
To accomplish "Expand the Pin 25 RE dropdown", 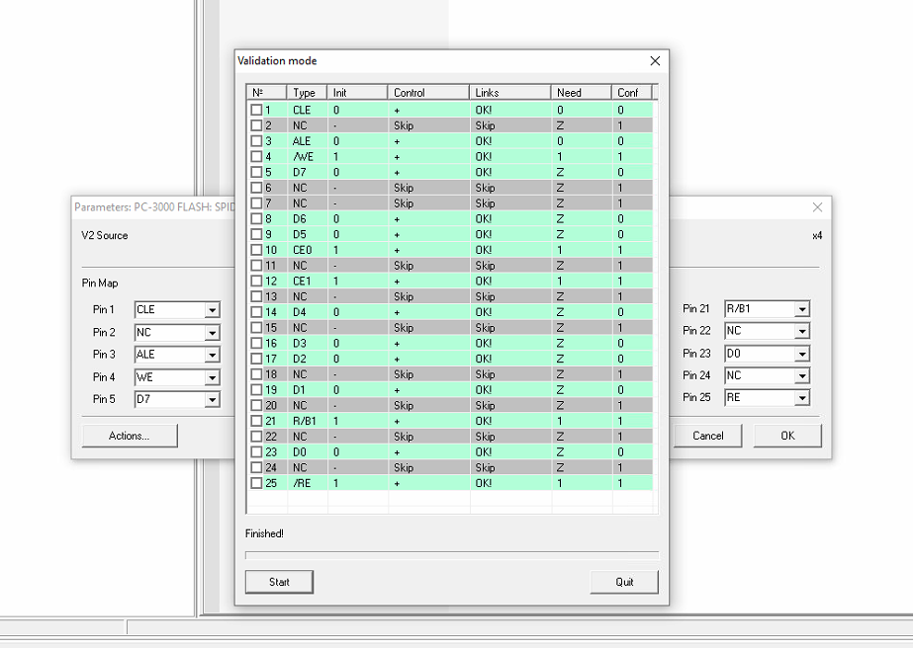I will click(802, 398).
